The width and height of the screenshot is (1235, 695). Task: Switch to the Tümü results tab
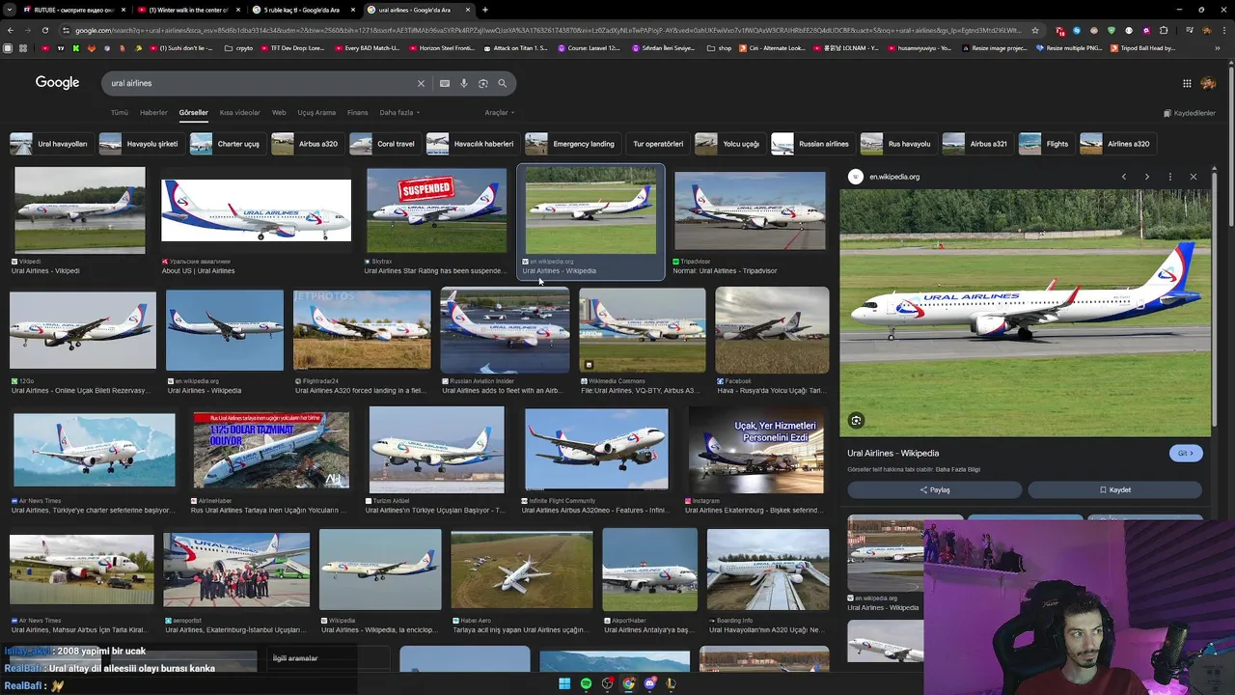click(120, 113)
